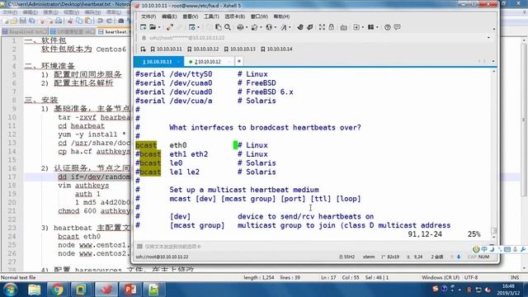Click chat feedback icon in Xshell toolbar

point(398,27)
